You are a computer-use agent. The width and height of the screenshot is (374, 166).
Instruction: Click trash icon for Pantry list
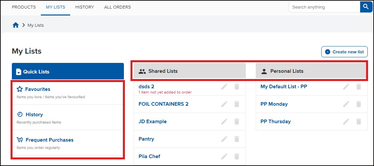(237, 139)
